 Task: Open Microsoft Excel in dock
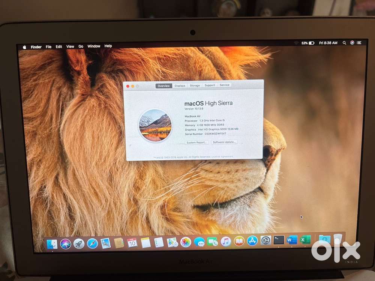click(305, 239)
